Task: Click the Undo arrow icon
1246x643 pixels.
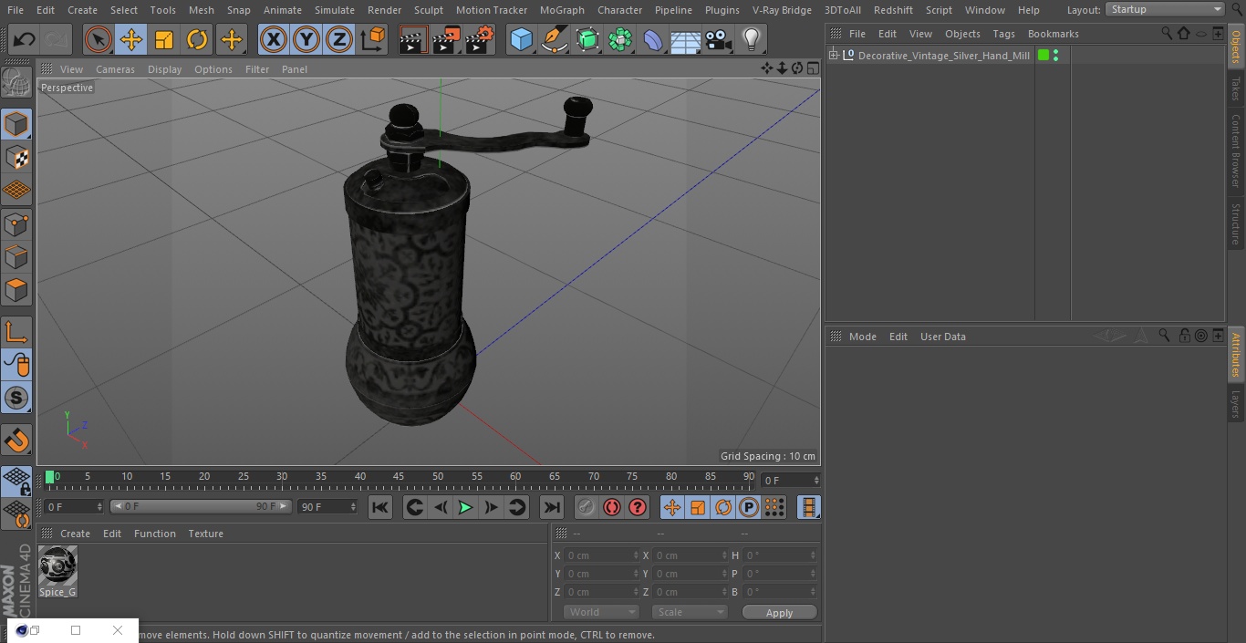Action: (25, 39)
